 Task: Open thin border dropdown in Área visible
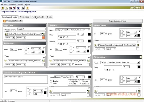[x=40, y=49]
